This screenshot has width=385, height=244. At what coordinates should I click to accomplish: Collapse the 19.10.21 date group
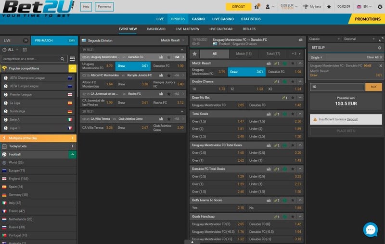tap(182, 50)
